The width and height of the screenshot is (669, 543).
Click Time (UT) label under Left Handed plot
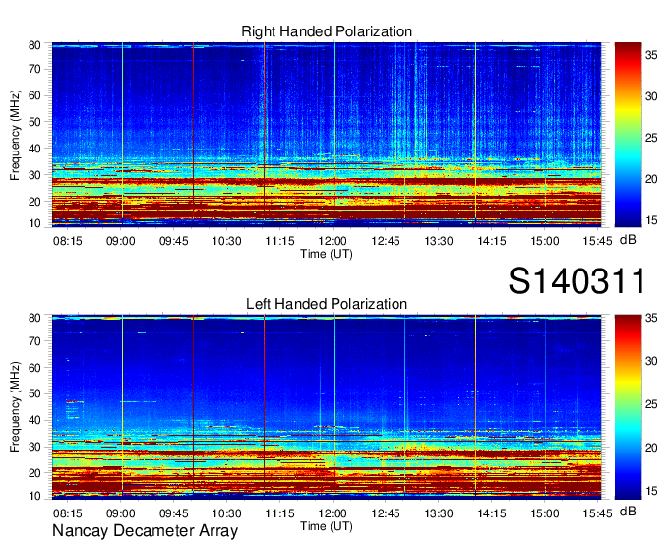pyautogui.click(x=327, y=526)
